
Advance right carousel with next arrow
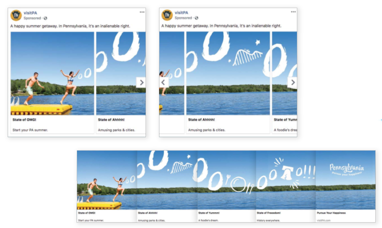(292, 82)
